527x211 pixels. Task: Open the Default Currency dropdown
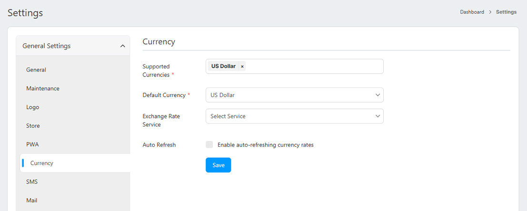coord(294,95)
